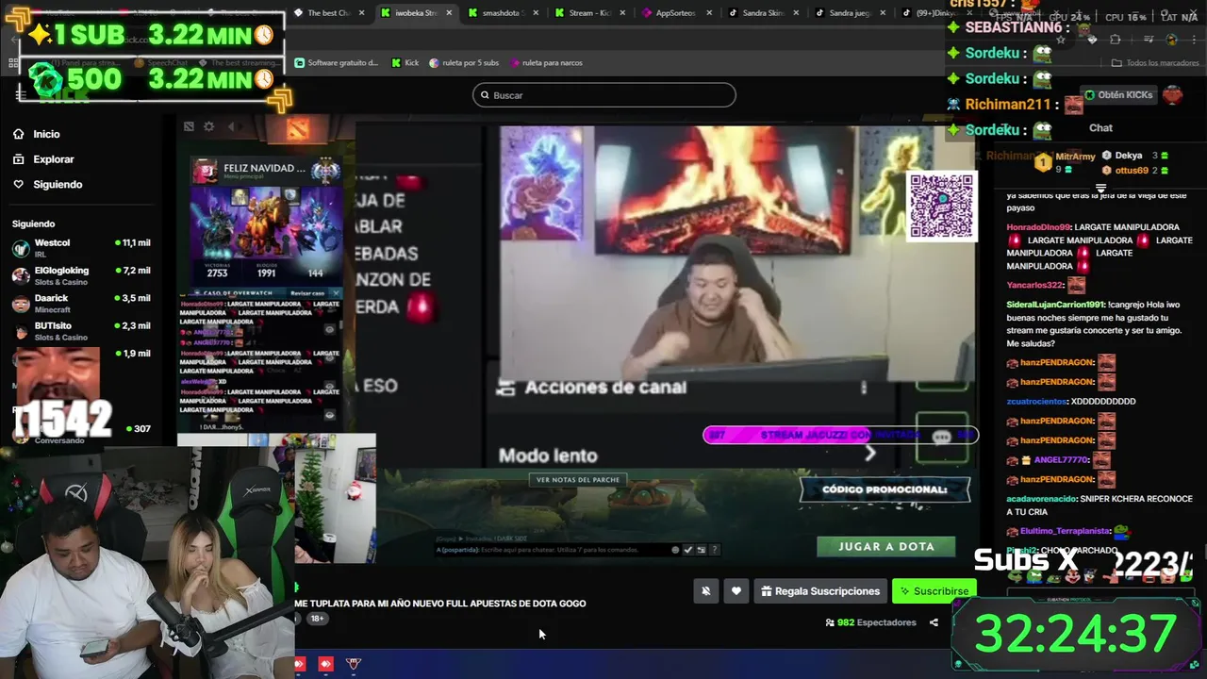Click the second red badge icon below the stream
Image resolution: width=1207 pixels, height=679 pixels.
(325, 664)
